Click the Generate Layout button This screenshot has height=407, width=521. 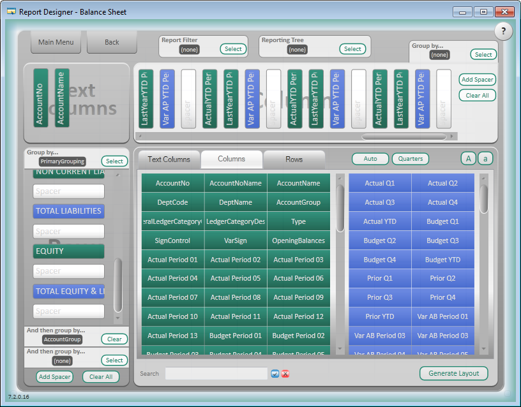(x=454, y=373)
